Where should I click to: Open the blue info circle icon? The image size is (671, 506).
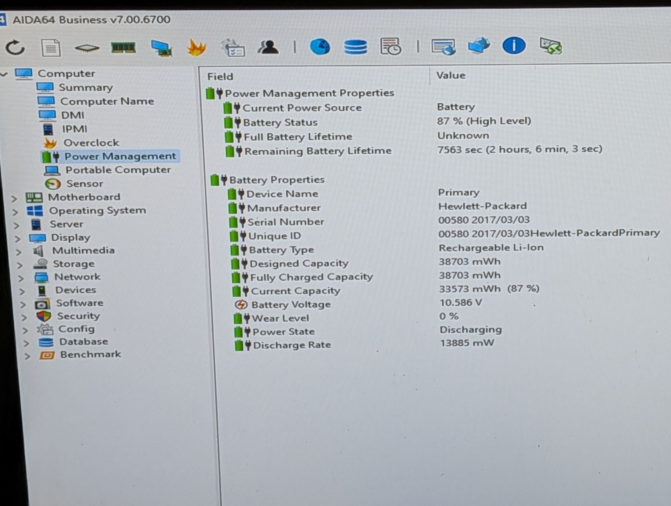click(x=514, y=45)
